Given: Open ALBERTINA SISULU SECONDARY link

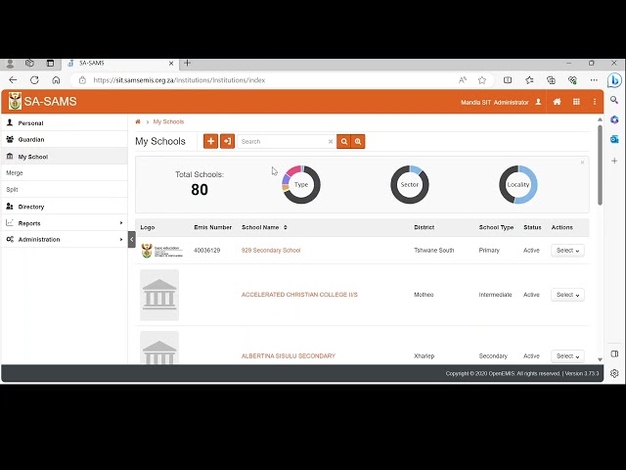Looking at the screenshot, I should (289, 356).
